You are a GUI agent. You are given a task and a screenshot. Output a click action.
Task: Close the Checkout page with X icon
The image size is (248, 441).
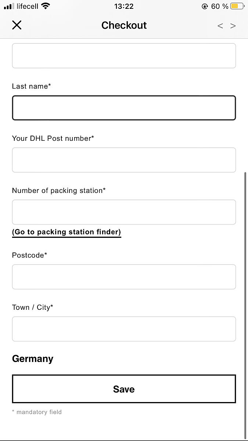[17, 25]
